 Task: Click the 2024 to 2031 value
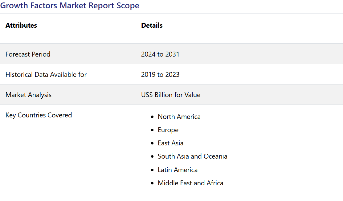pos(160,54)
